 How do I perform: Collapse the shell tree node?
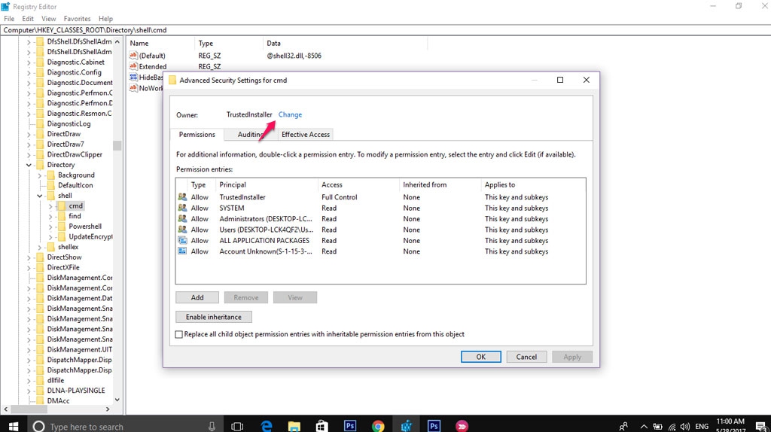[x=40, y=196]
